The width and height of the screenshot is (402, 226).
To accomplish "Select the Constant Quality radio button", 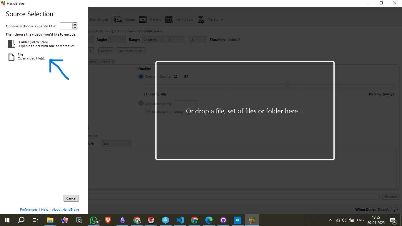I will click(x=141, y=77).
